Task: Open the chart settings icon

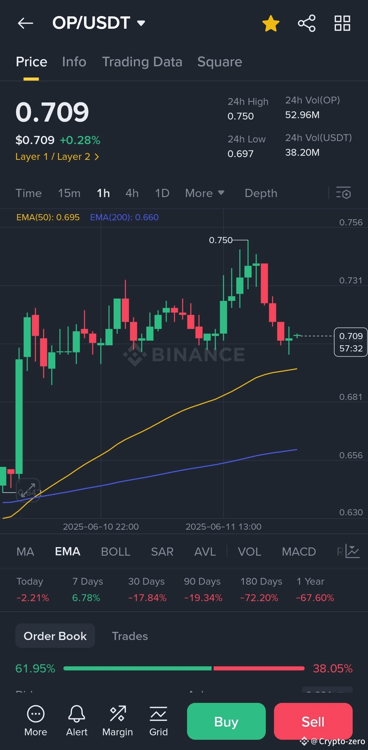Action: [x=343, y=193]
